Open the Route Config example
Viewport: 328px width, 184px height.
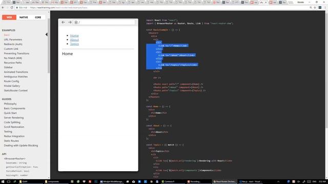pos(11,81)
